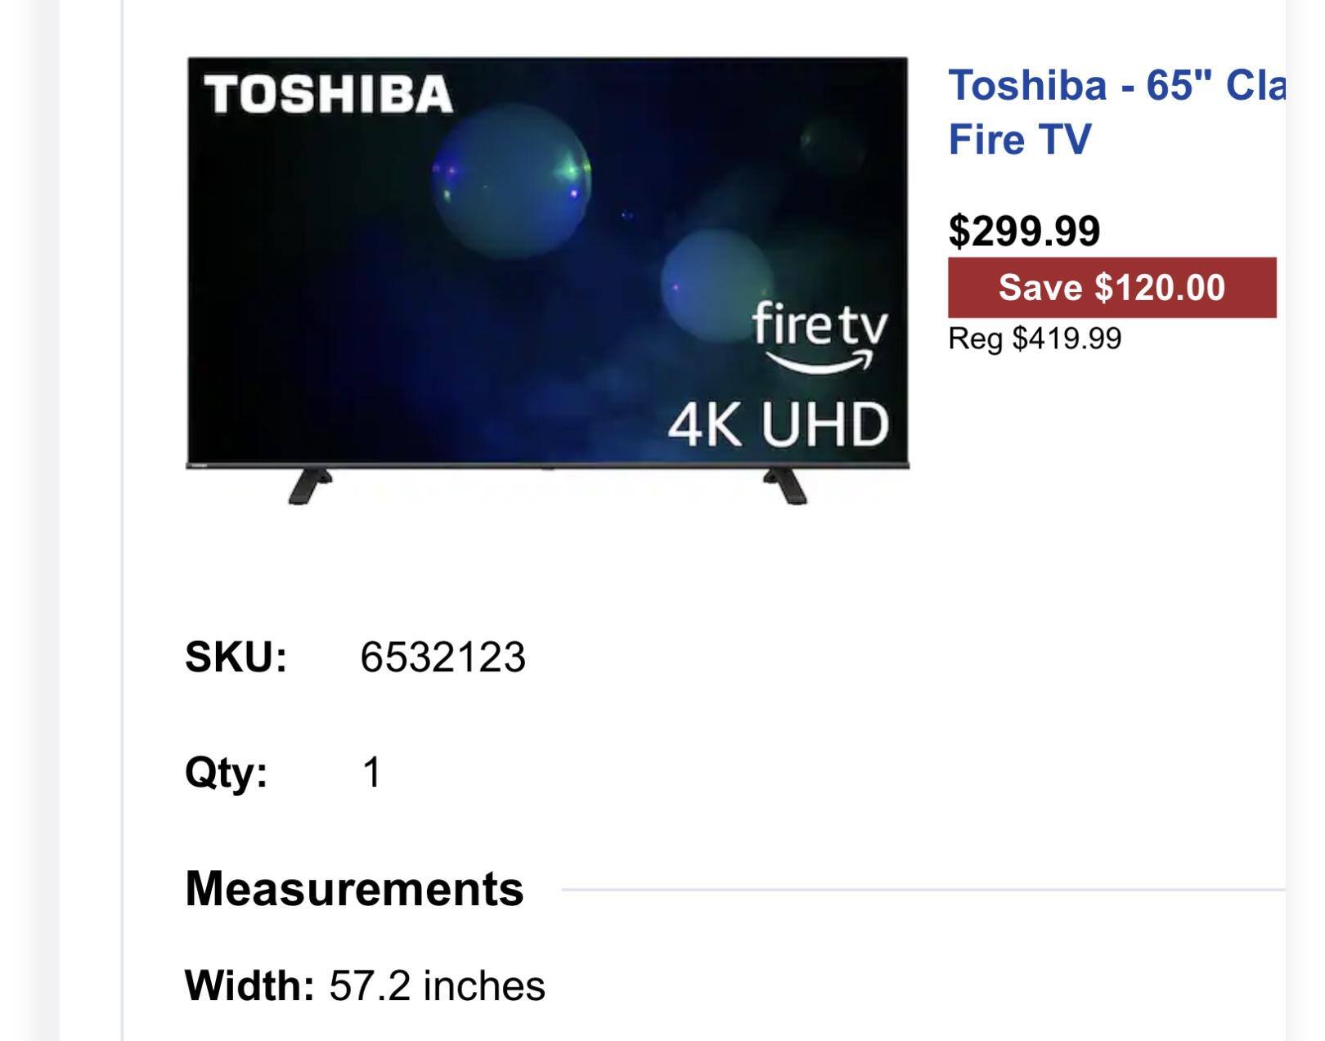Click the 57.2 inches width value
This screenshot has width=1325, height=1041.
coord(437,985)
